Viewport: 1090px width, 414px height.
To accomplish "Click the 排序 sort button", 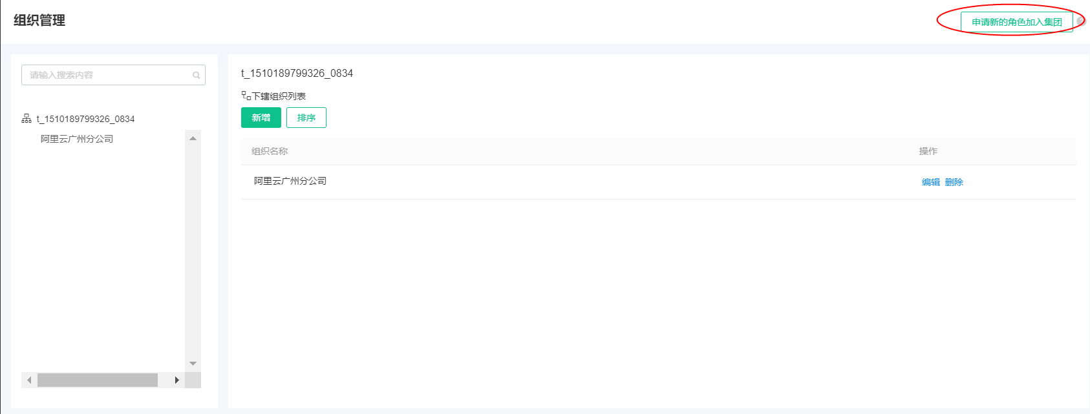I will pos(306,118).
